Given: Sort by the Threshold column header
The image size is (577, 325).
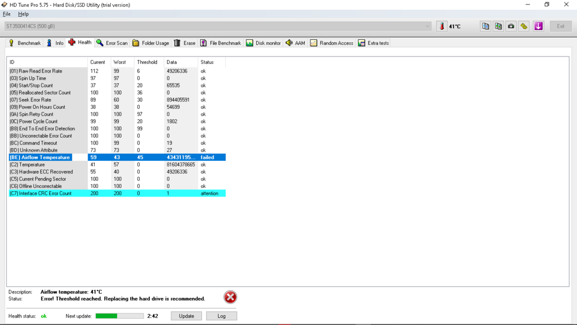Looking at the screenshot, I should pos(149,62).
